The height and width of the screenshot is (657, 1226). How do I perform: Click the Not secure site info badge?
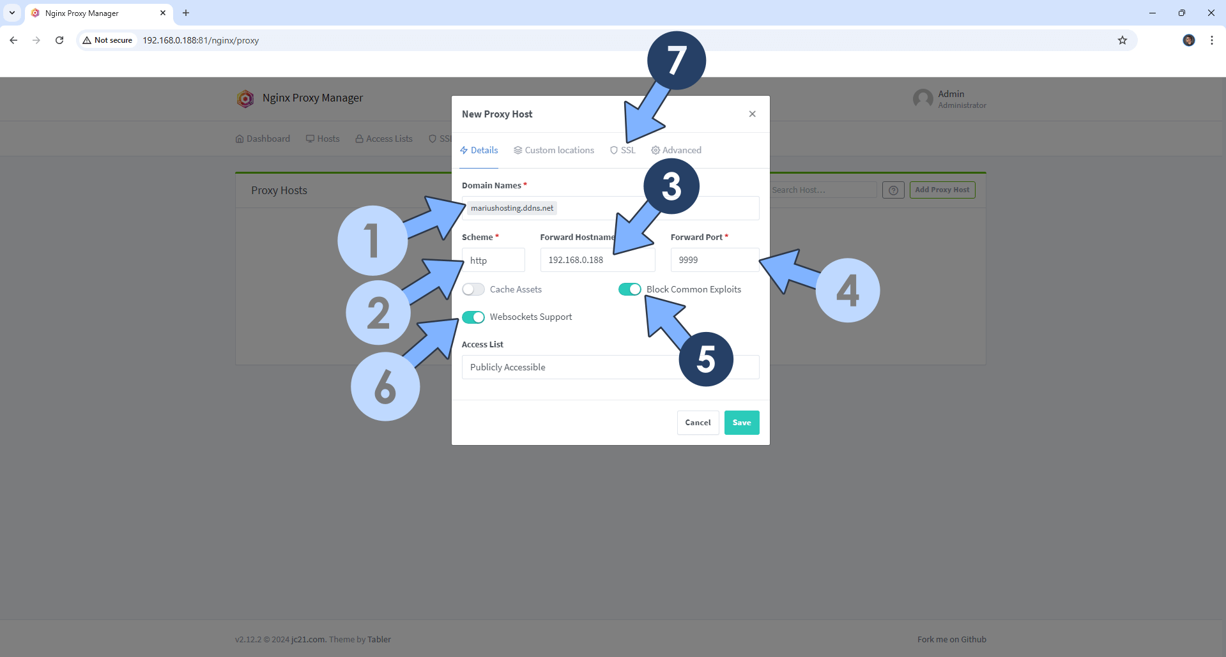pyautogui.click(x=107, y=40)
